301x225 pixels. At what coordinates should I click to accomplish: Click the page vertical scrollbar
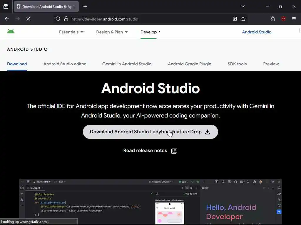coord(300,30)
